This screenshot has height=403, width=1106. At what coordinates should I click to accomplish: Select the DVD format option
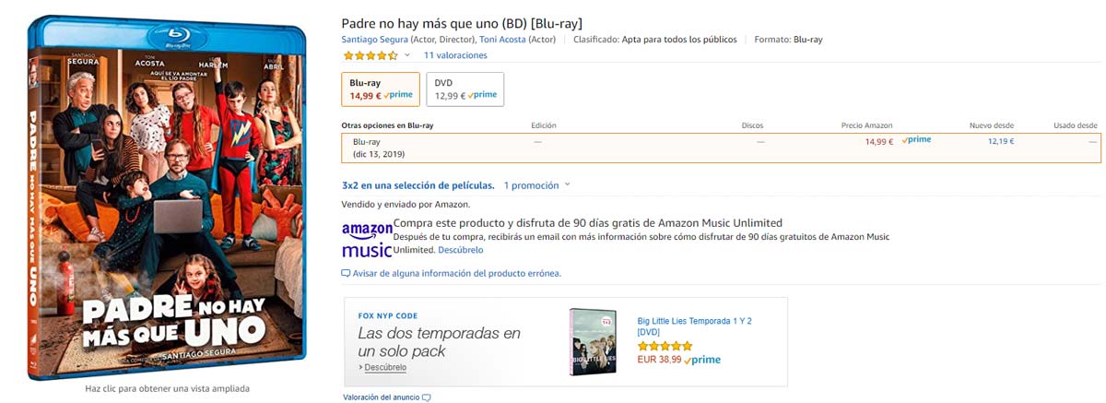pos(465,89)
